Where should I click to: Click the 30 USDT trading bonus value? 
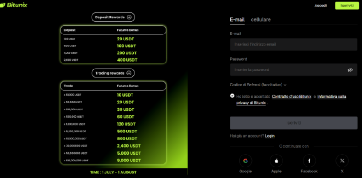click(x=126, y=109)
